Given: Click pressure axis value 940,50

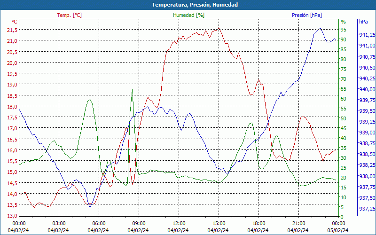Looking at the screenshot, I should click(x=367, y=68).
